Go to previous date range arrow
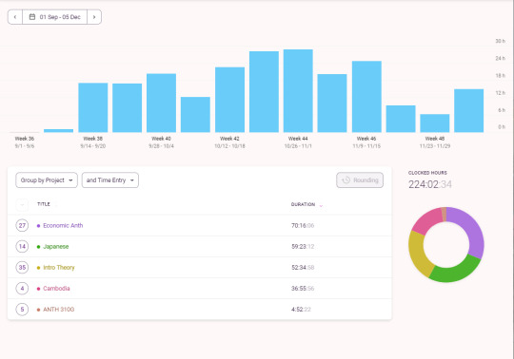The height and width of the screenshot is (359, 514). coord(15,17)
